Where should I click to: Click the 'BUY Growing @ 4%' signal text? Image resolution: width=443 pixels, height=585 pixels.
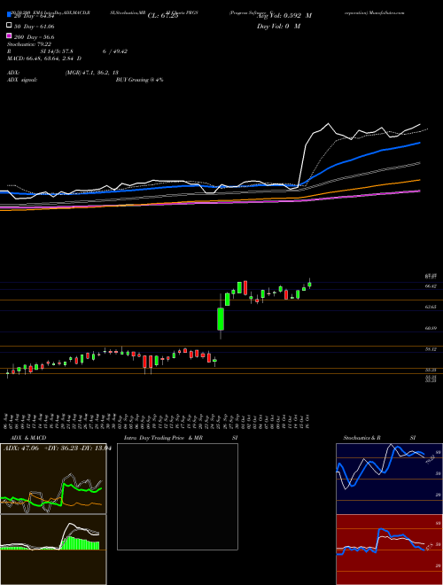pyautogui.click(x=139, y=80)
